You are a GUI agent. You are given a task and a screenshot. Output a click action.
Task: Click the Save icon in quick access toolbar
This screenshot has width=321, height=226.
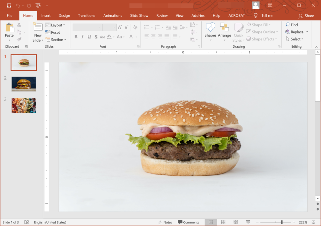tap(9, 6)
